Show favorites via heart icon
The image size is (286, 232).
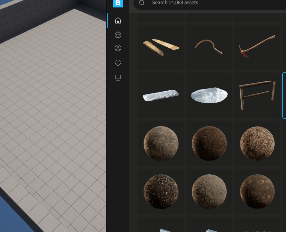click(x=118, y=63)
